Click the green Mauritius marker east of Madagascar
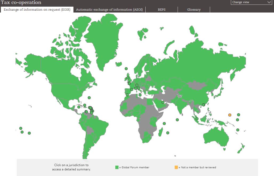Image resolution: width=274 pixels, height=176 pixels. [167, 133]
